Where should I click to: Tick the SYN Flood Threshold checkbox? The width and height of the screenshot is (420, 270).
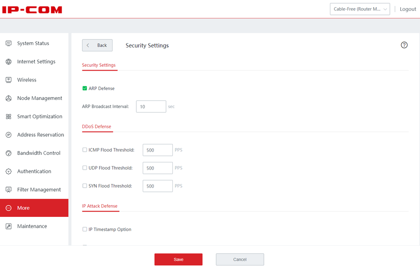(85, 186)
